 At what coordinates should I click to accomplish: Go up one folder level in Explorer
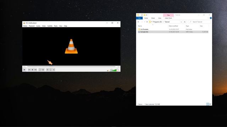click(147, 22)
